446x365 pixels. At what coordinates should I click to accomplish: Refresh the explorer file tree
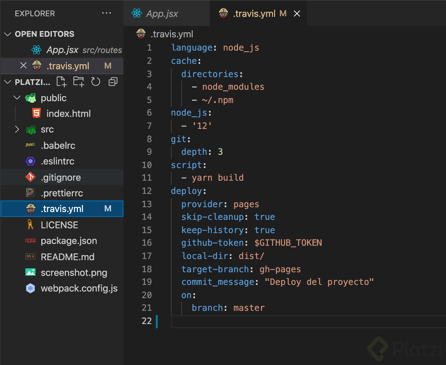coord(96,82)
